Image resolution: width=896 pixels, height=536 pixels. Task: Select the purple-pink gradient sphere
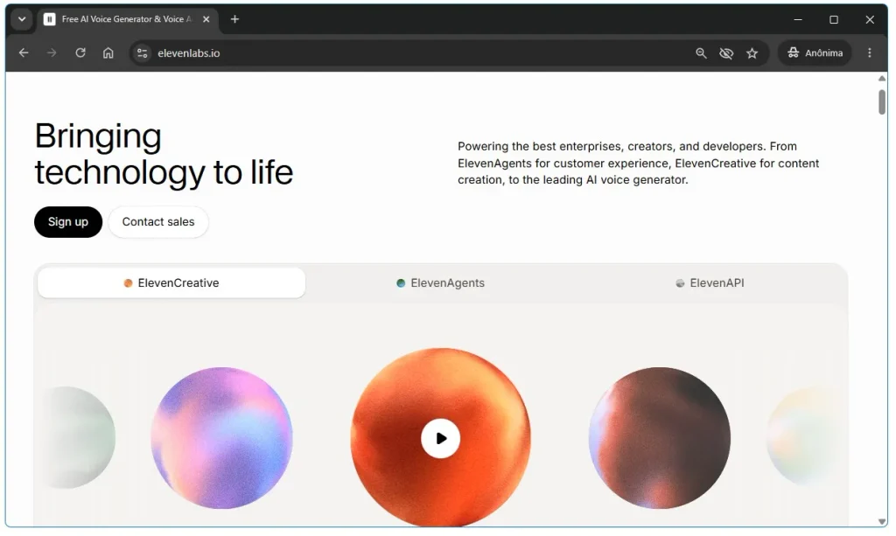tap(221, 438)
